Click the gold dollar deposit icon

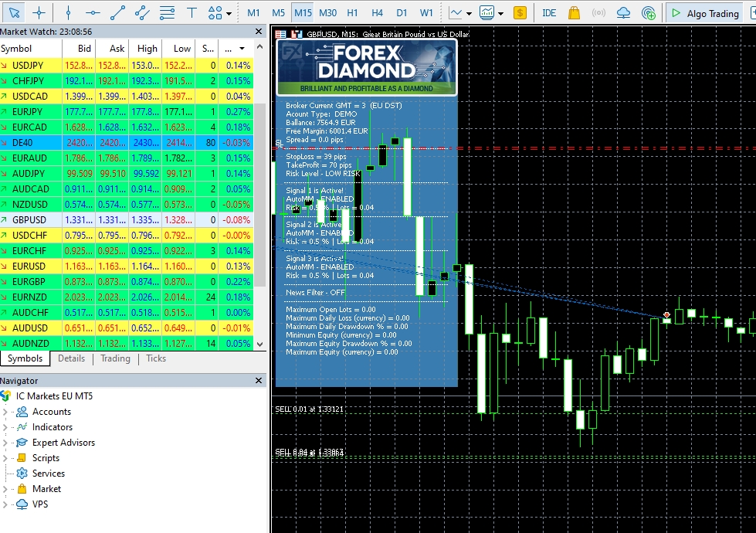tap(520, 13)
